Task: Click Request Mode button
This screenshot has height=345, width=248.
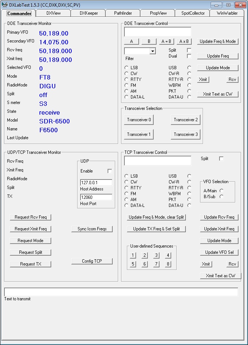Action: click(30, 241)
